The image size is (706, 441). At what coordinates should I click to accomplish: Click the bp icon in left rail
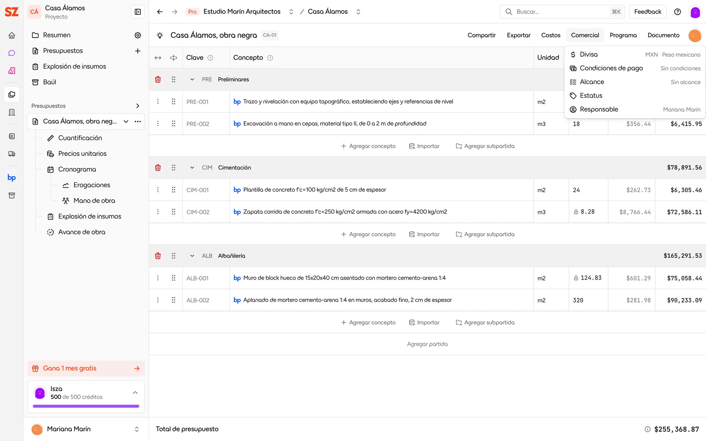12,178
